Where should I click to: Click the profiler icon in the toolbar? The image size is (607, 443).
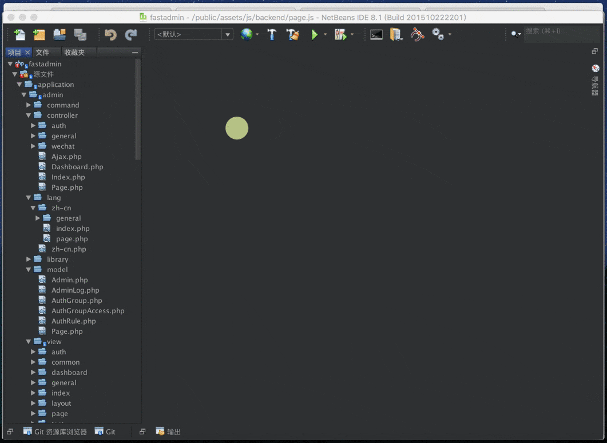point(417,34)
